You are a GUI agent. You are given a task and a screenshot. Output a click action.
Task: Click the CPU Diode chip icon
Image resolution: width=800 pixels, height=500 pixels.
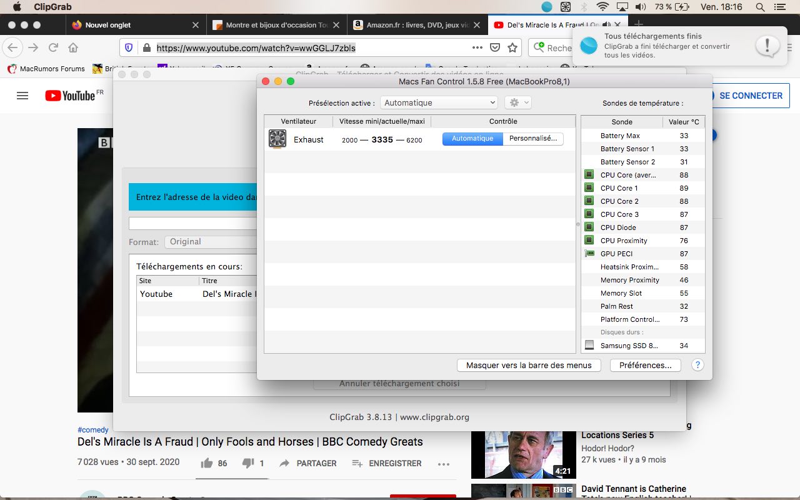coord(589,227)
